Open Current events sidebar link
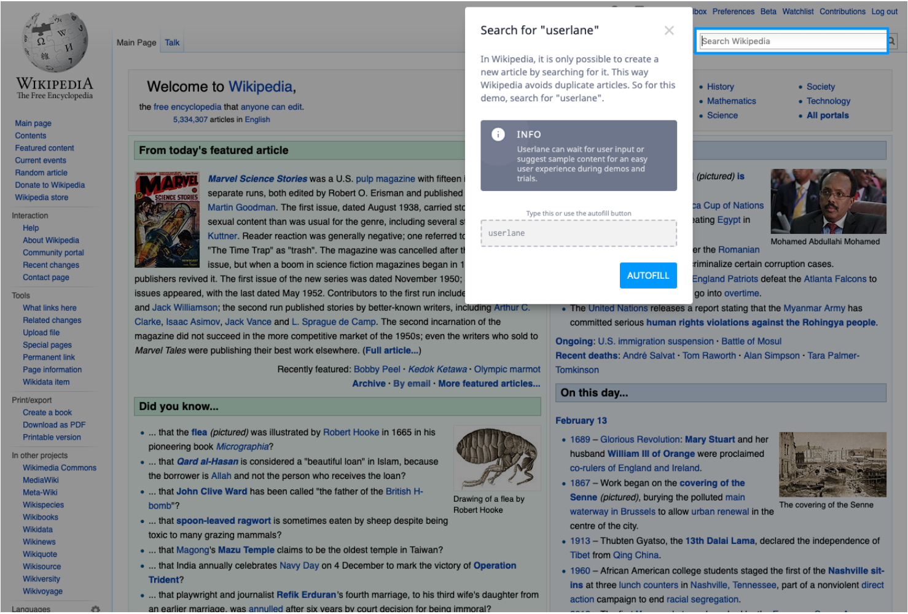This screenshot has height=614, width=908. click(41, 160)
